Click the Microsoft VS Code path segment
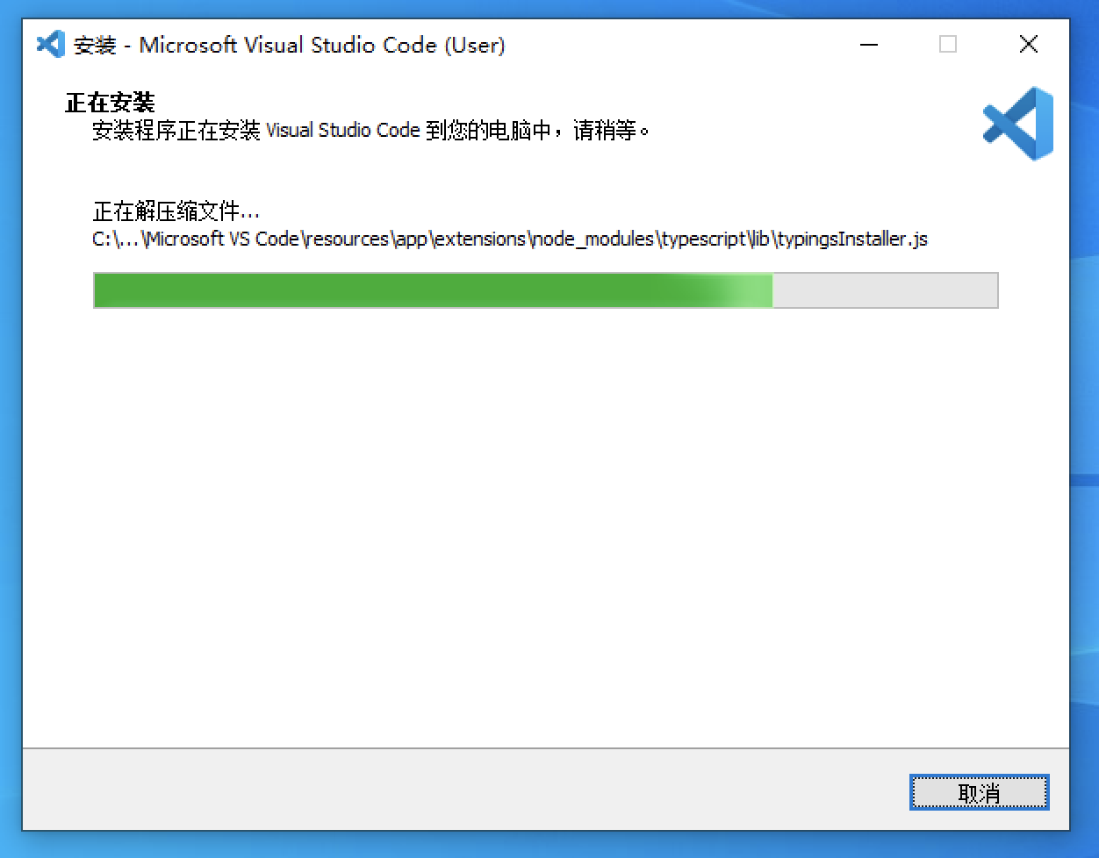This screenshot has width=1099, height=858. pyautogui.click(x=223, y=239)
